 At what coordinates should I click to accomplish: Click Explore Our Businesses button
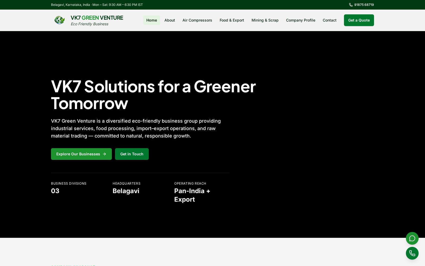(81, 154)
